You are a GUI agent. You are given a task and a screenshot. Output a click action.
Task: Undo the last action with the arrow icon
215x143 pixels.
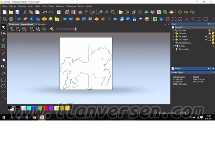click(45, 12)
